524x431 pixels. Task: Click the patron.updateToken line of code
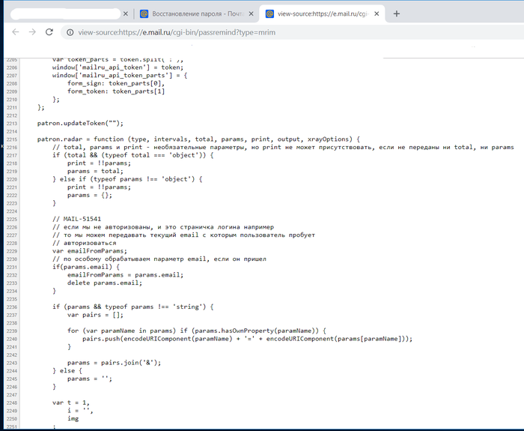pos(79,122)
